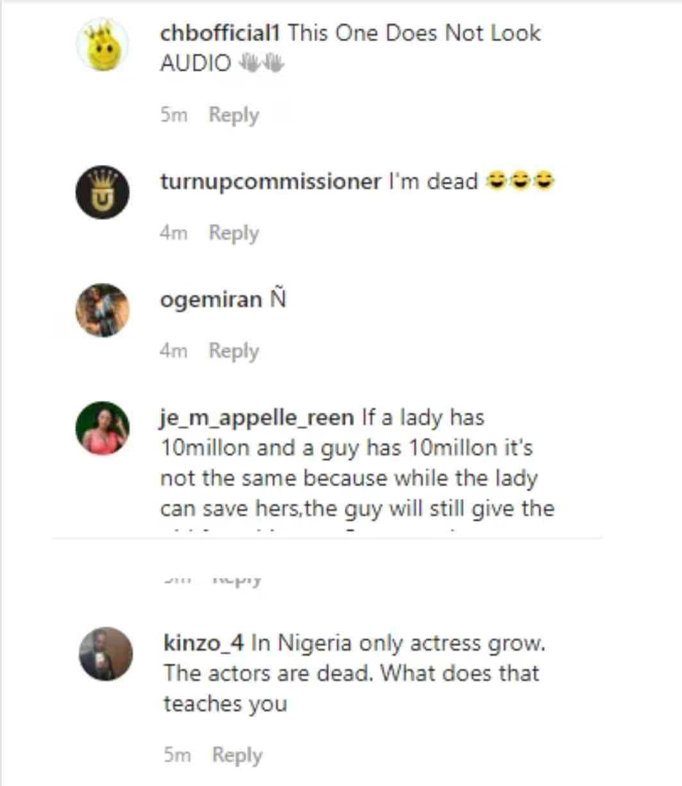Click the 4m timestamp under turnupcommissioner's comment
682x786 pixels.
click(173, 234)
